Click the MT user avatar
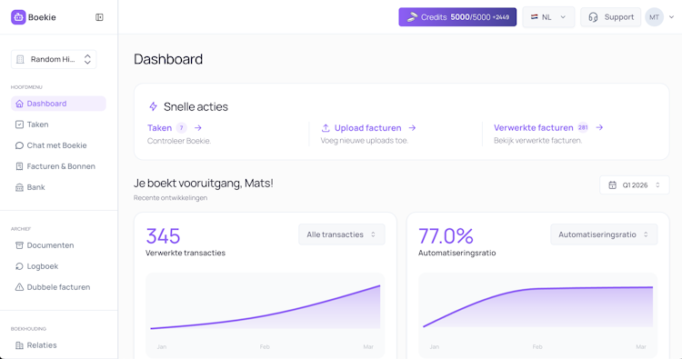The height and width of the screenshot is (359, 682). (654, 17)
